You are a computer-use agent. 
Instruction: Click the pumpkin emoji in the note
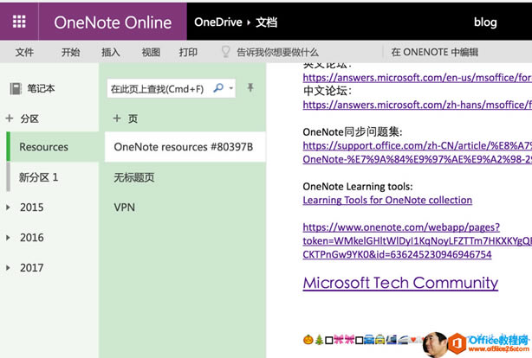click(x=308, y=339)
